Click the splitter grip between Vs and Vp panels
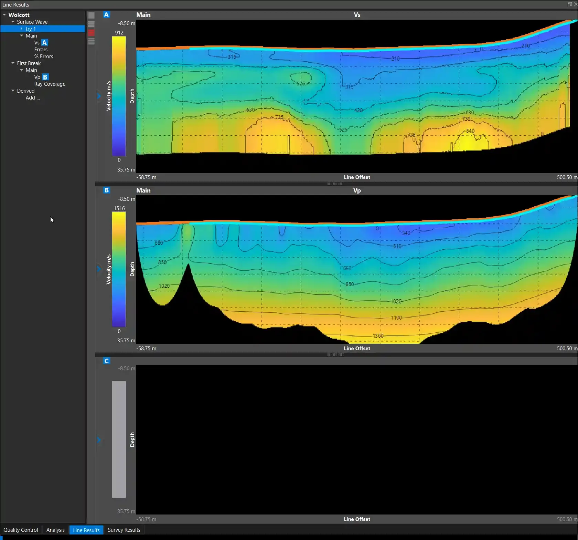The width and height of the screenshot is (578, 540). pyautogui.click(x=335, y=184)
